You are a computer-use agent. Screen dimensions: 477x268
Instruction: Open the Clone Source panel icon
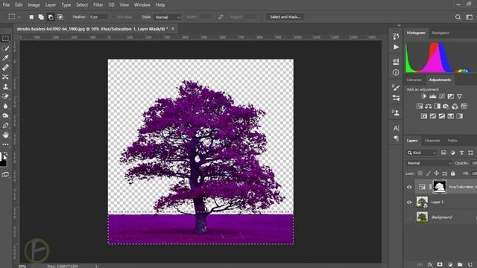[x=396, y=112]
